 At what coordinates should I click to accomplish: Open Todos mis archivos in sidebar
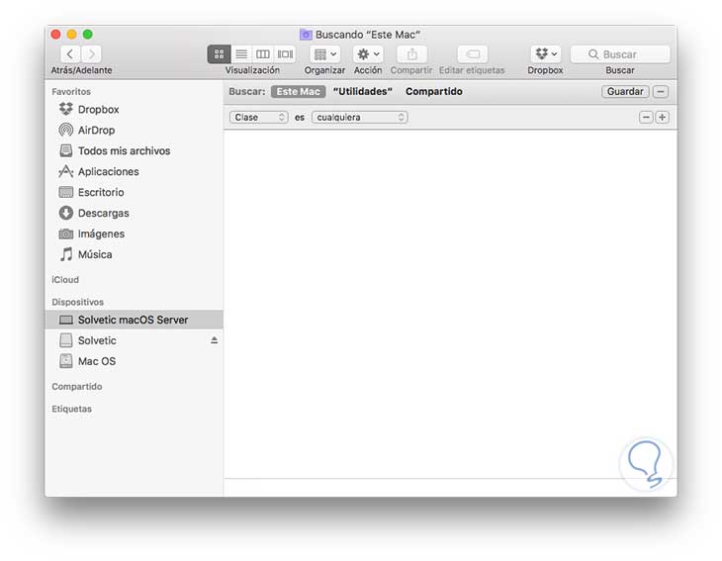134,151
